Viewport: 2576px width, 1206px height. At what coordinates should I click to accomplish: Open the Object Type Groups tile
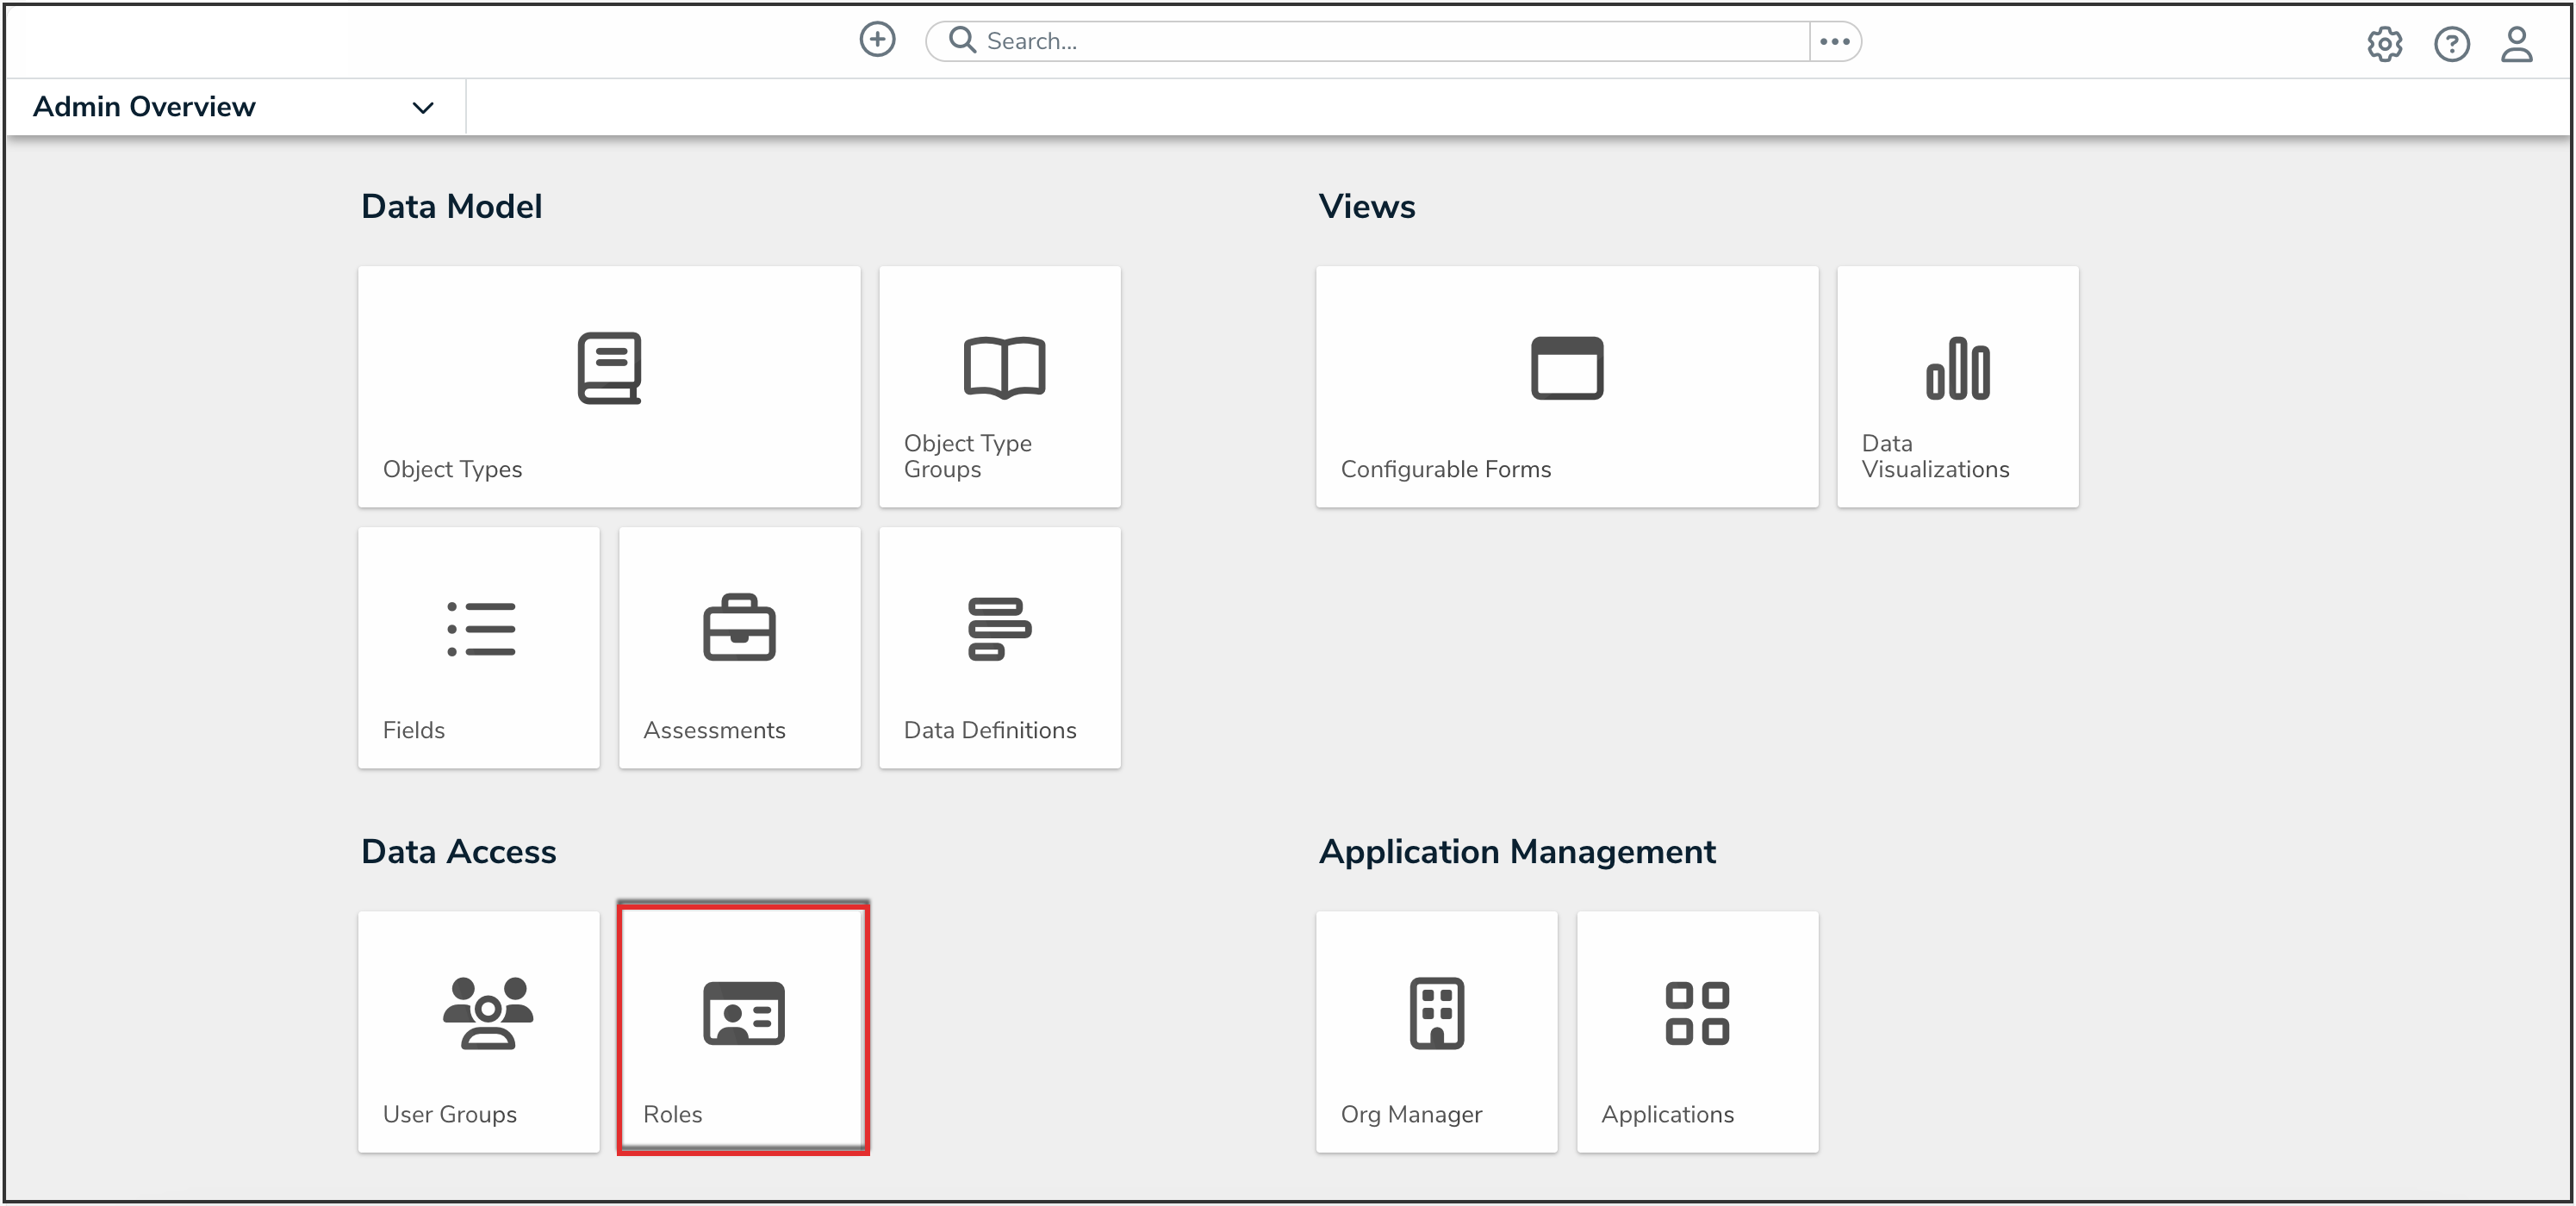tap(999, 386)
